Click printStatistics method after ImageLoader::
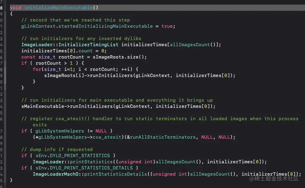The image size is (305, 188). click(91, 162)
